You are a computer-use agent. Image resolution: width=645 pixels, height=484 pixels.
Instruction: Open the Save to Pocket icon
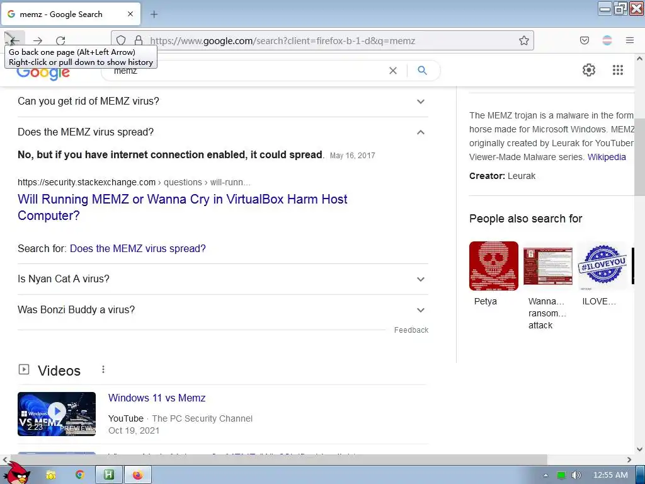pyautogui.click(x=584, y=40)
